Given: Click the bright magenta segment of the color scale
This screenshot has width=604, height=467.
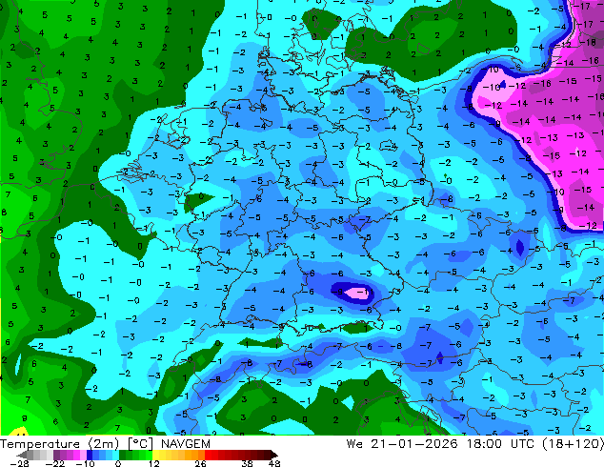Looking at the screenshot, I should 76,455.
